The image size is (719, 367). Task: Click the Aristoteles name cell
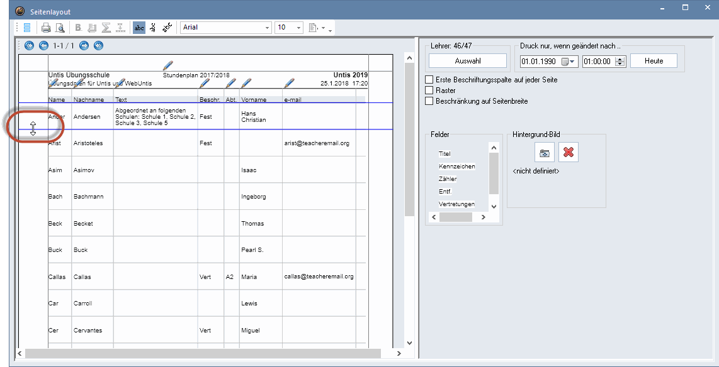[x=88, y=143]
